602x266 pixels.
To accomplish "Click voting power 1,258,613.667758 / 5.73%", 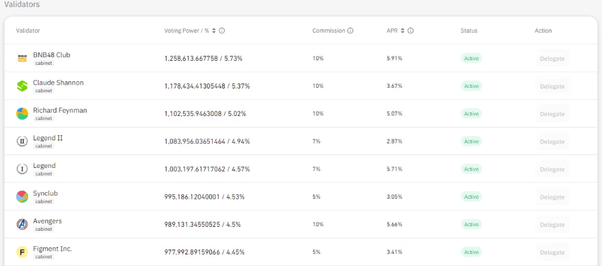I will (203, 59).
